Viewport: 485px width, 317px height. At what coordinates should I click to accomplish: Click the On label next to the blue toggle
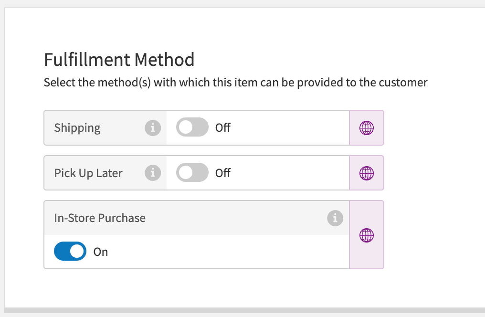[101, 252]
